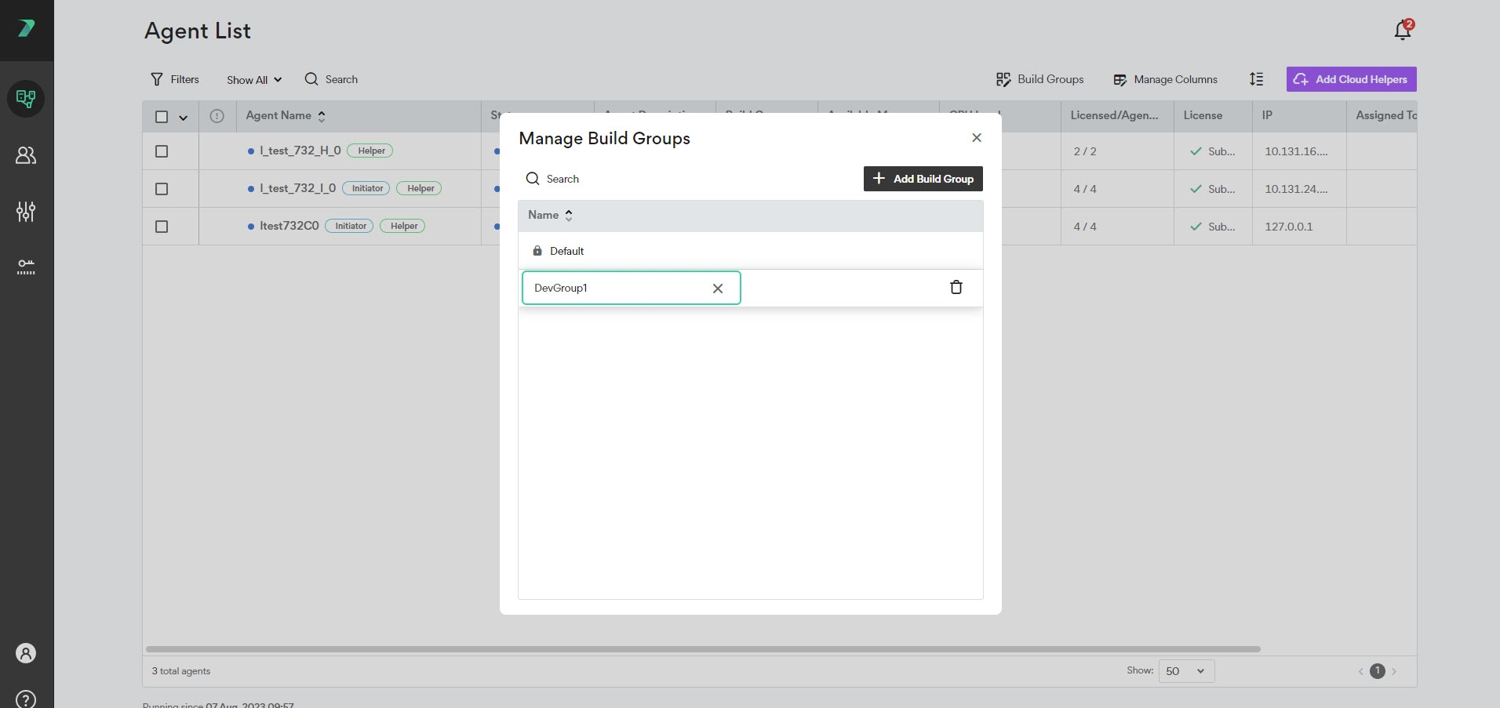Open the license key icon in the sidebar
This screenshot has width=1500, height=708.
point(26,267)
